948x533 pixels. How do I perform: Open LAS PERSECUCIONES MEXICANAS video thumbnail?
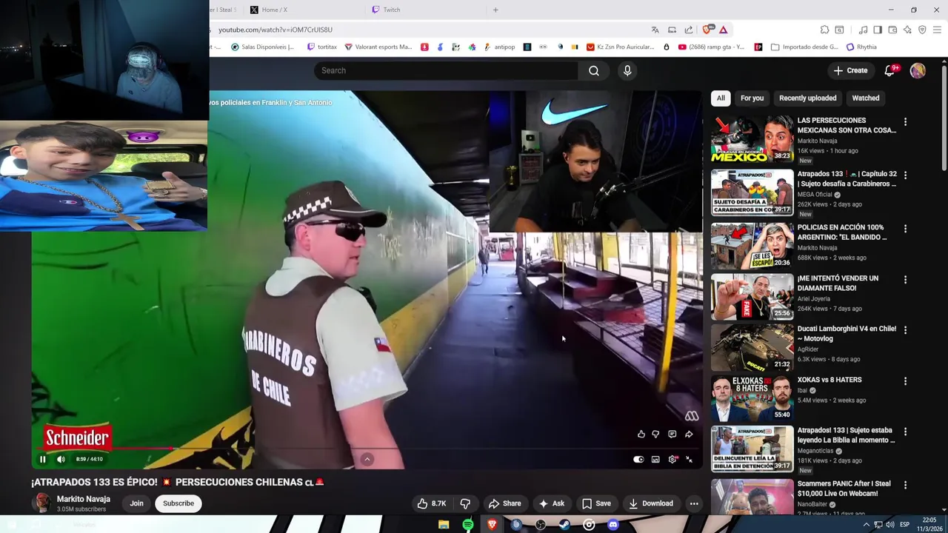(x=752, y=139)
